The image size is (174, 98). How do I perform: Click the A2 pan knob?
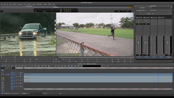[147, 22]
